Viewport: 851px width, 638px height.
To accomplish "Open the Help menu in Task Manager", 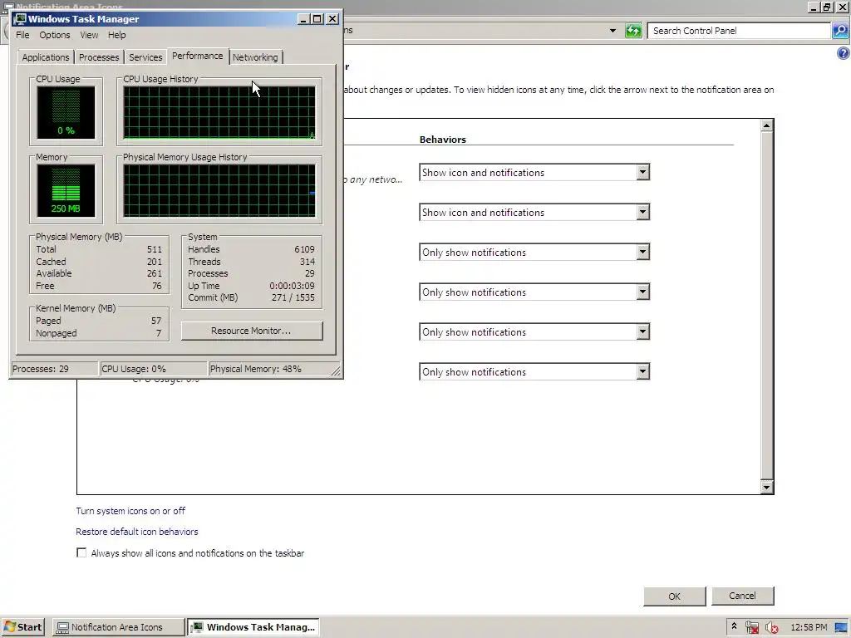I will 116,35.
